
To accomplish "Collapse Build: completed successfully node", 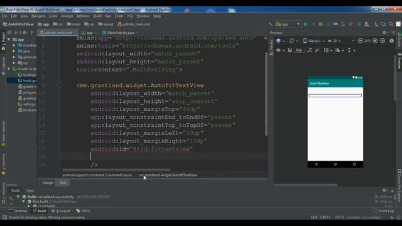I will [18, 196].
